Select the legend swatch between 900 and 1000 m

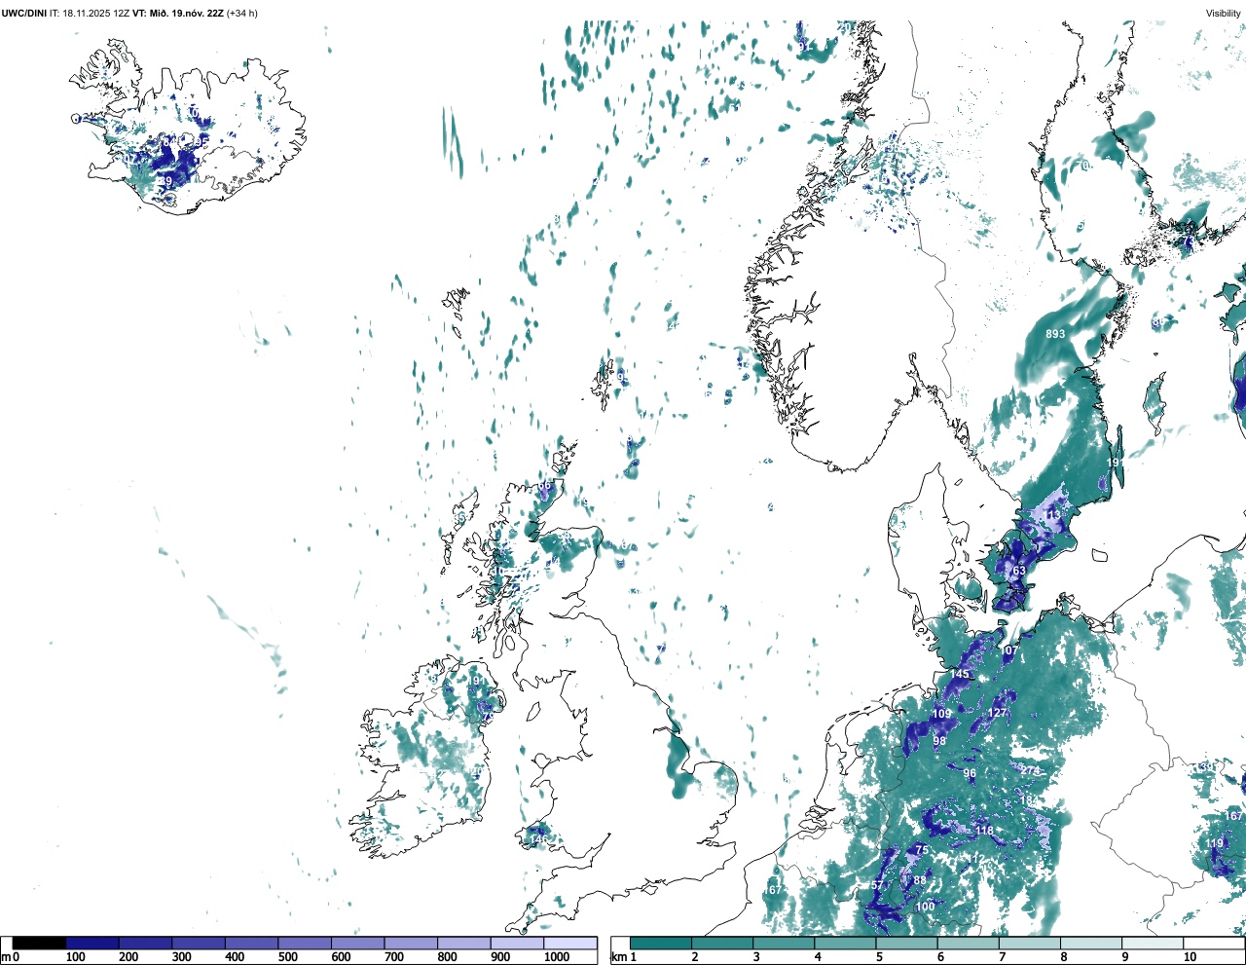[x=517, y=944]
